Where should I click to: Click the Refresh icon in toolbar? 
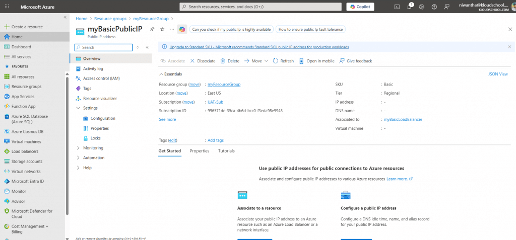(283, 61)
